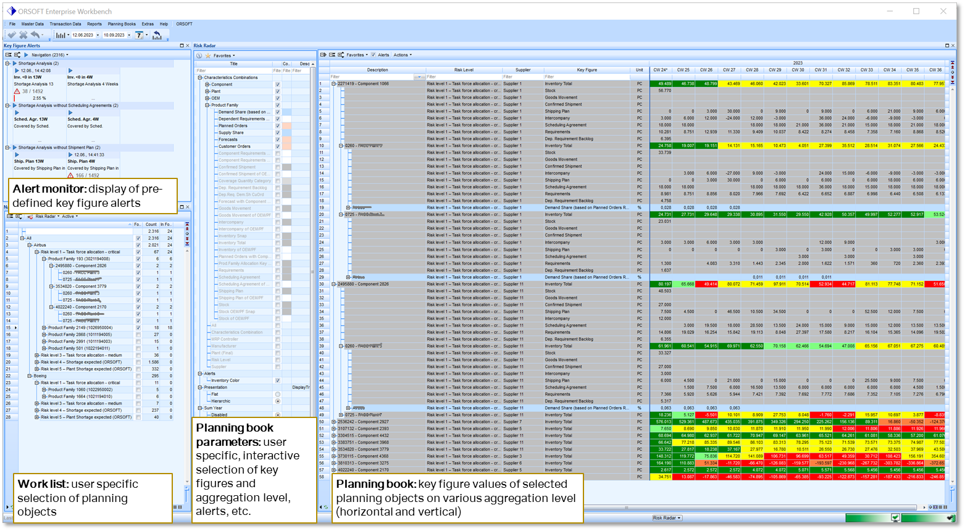Select the Hierarchic radio button under Presentation
965x531 pixels.
278,401
